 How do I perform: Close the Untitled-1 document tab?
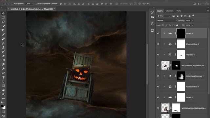[x=9, y=9]
